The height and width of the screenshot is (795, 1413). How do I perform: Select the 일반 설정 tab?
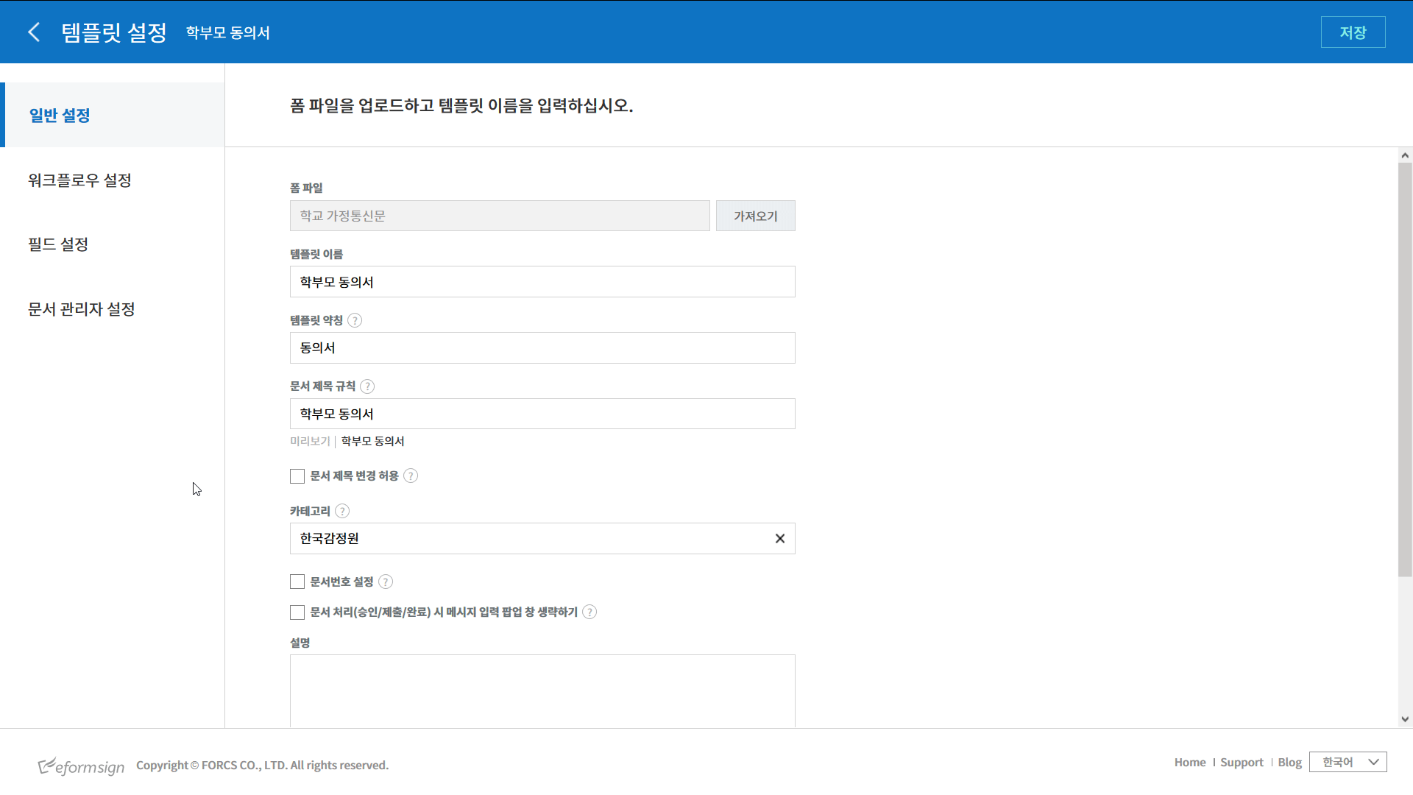pyautogui.click(x=113, y=115)
